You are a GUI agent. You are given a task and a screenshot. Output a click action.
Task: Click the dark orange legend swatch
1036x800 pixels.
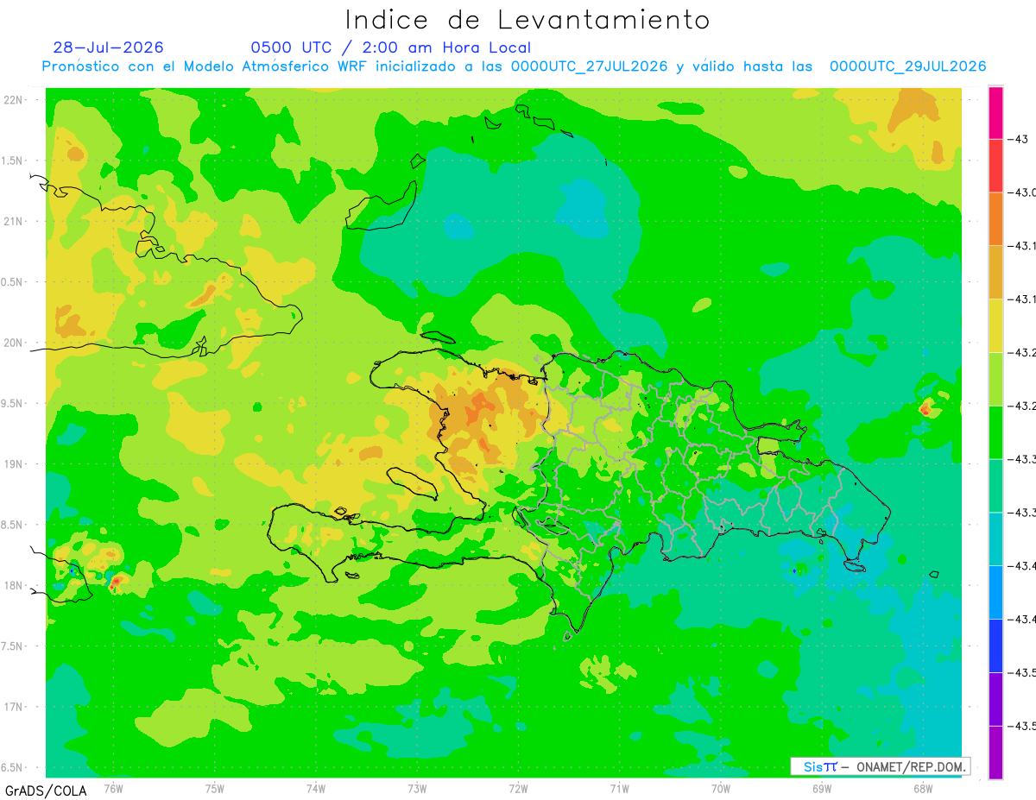(995, 219)
